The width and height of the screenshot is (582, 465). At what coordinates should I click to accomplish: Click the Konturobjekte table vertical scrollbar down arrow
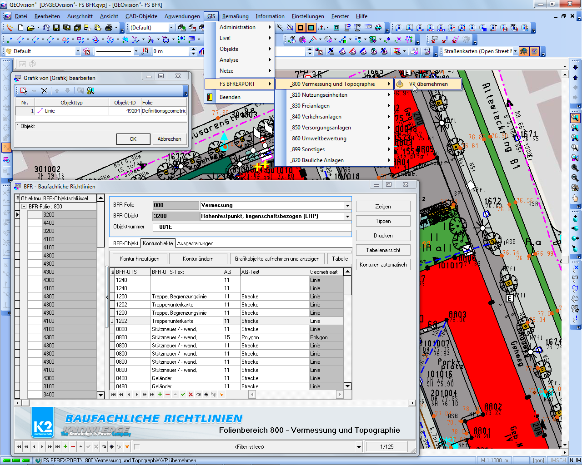pyautogui.click(x=348, y=386)
